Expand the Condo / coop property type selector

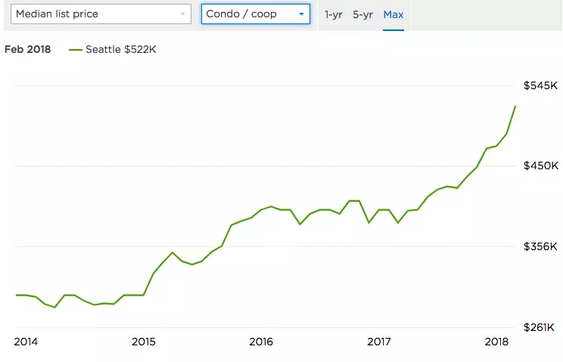click(255, 14)
